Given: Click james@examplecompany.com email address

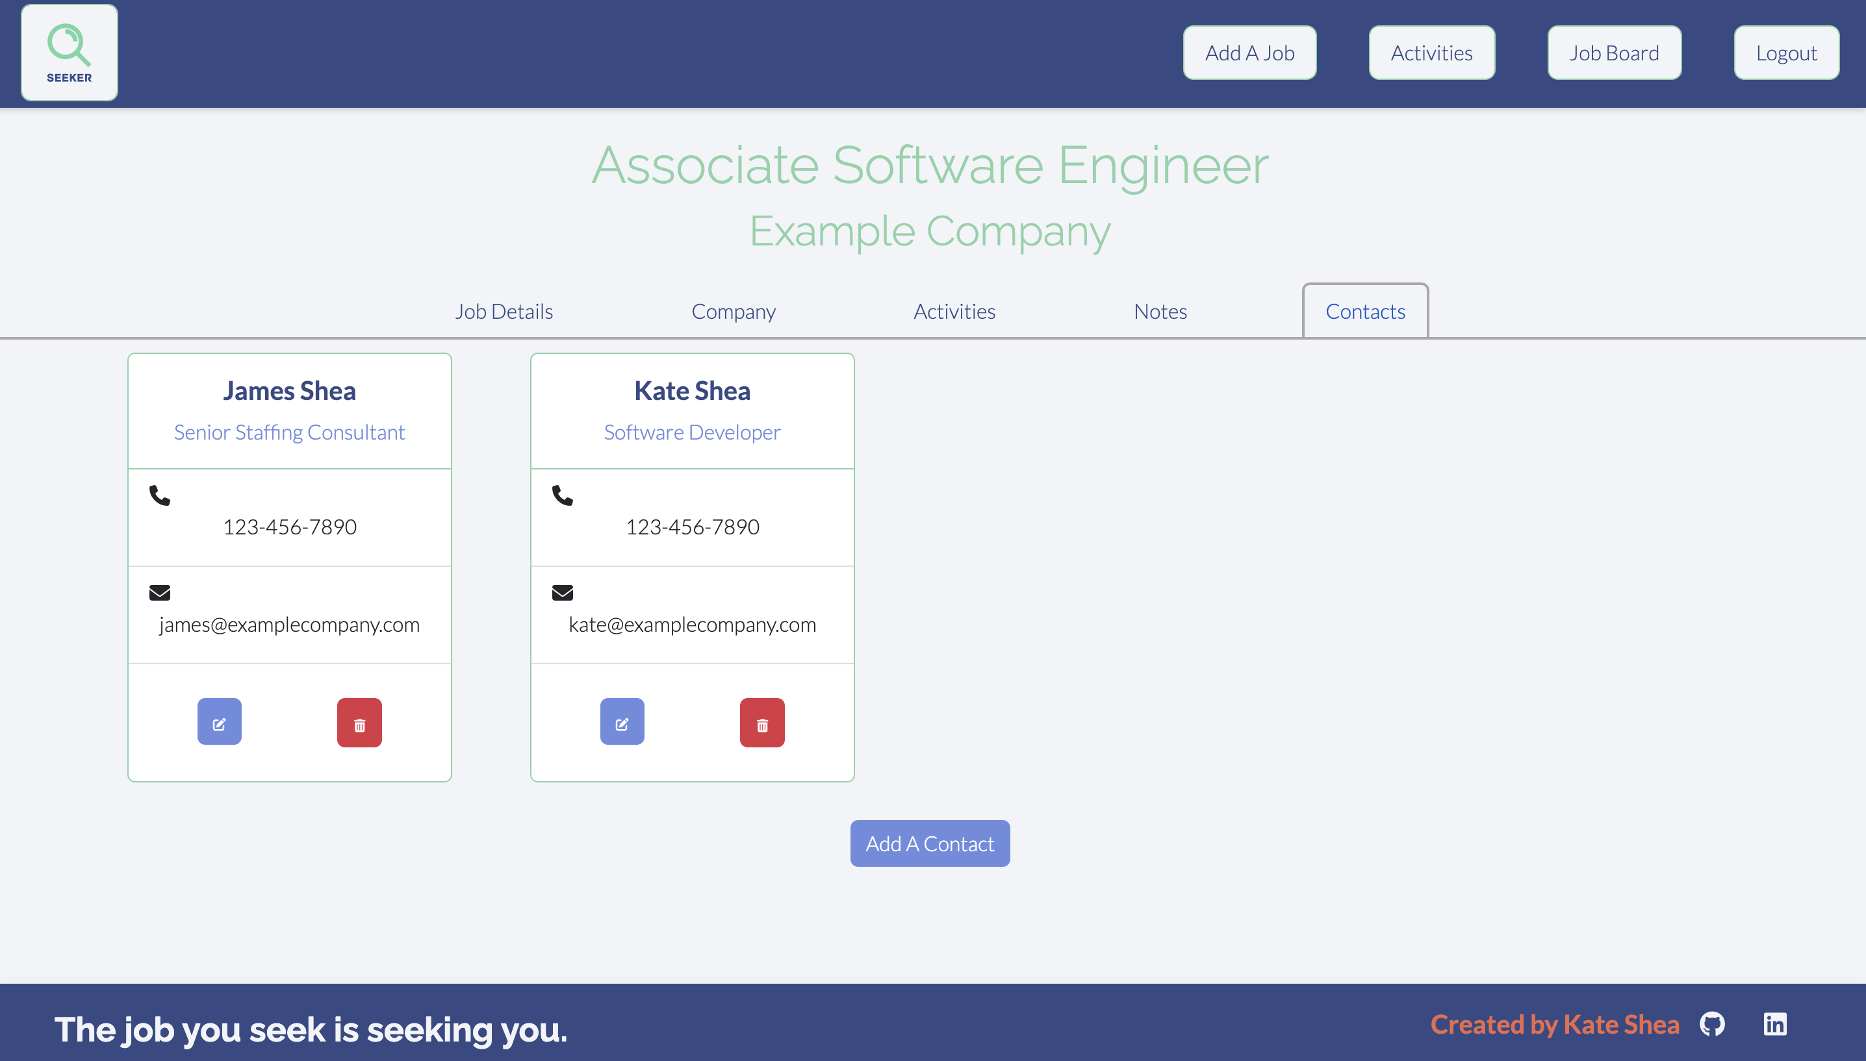Looking at the screenshot, I should [x=289, y=625].
